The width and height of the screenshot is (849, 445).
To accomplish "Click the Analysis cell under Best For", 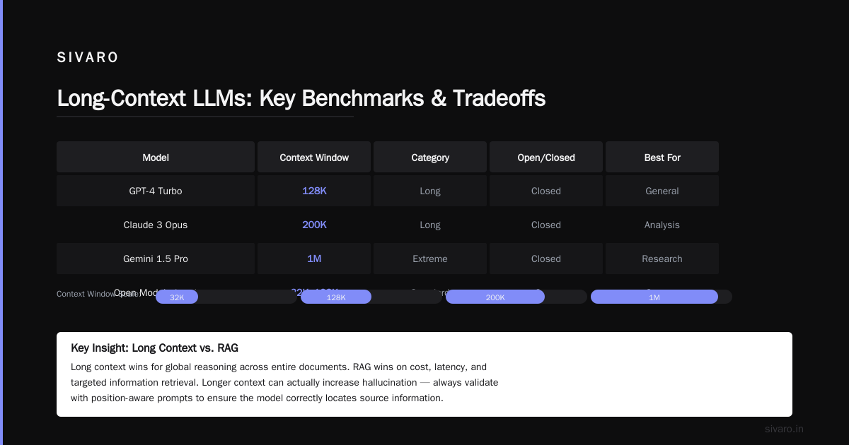I will (x=662, y=225).
